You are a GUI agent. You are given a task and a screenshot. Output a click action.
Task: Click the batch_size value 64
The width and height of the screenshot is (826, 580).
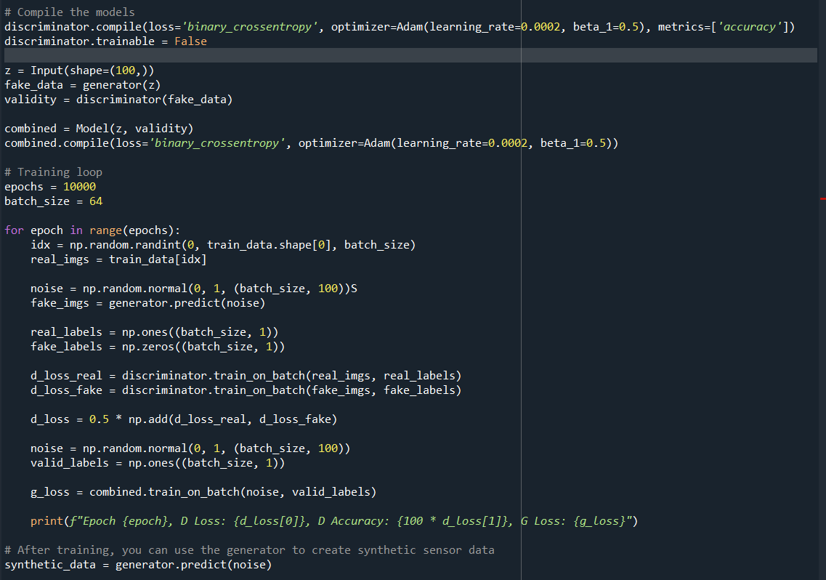point(96,201)
